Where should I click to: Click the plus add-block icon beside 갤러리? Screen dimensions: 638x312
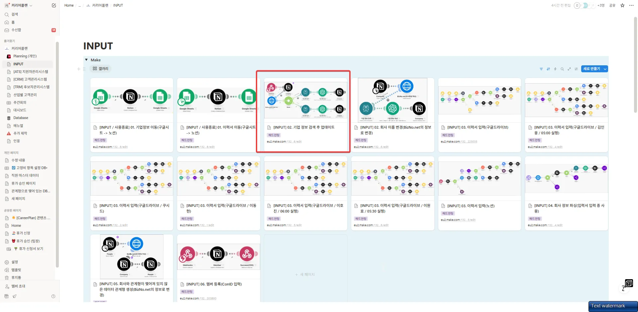click(x=79, y=69)
